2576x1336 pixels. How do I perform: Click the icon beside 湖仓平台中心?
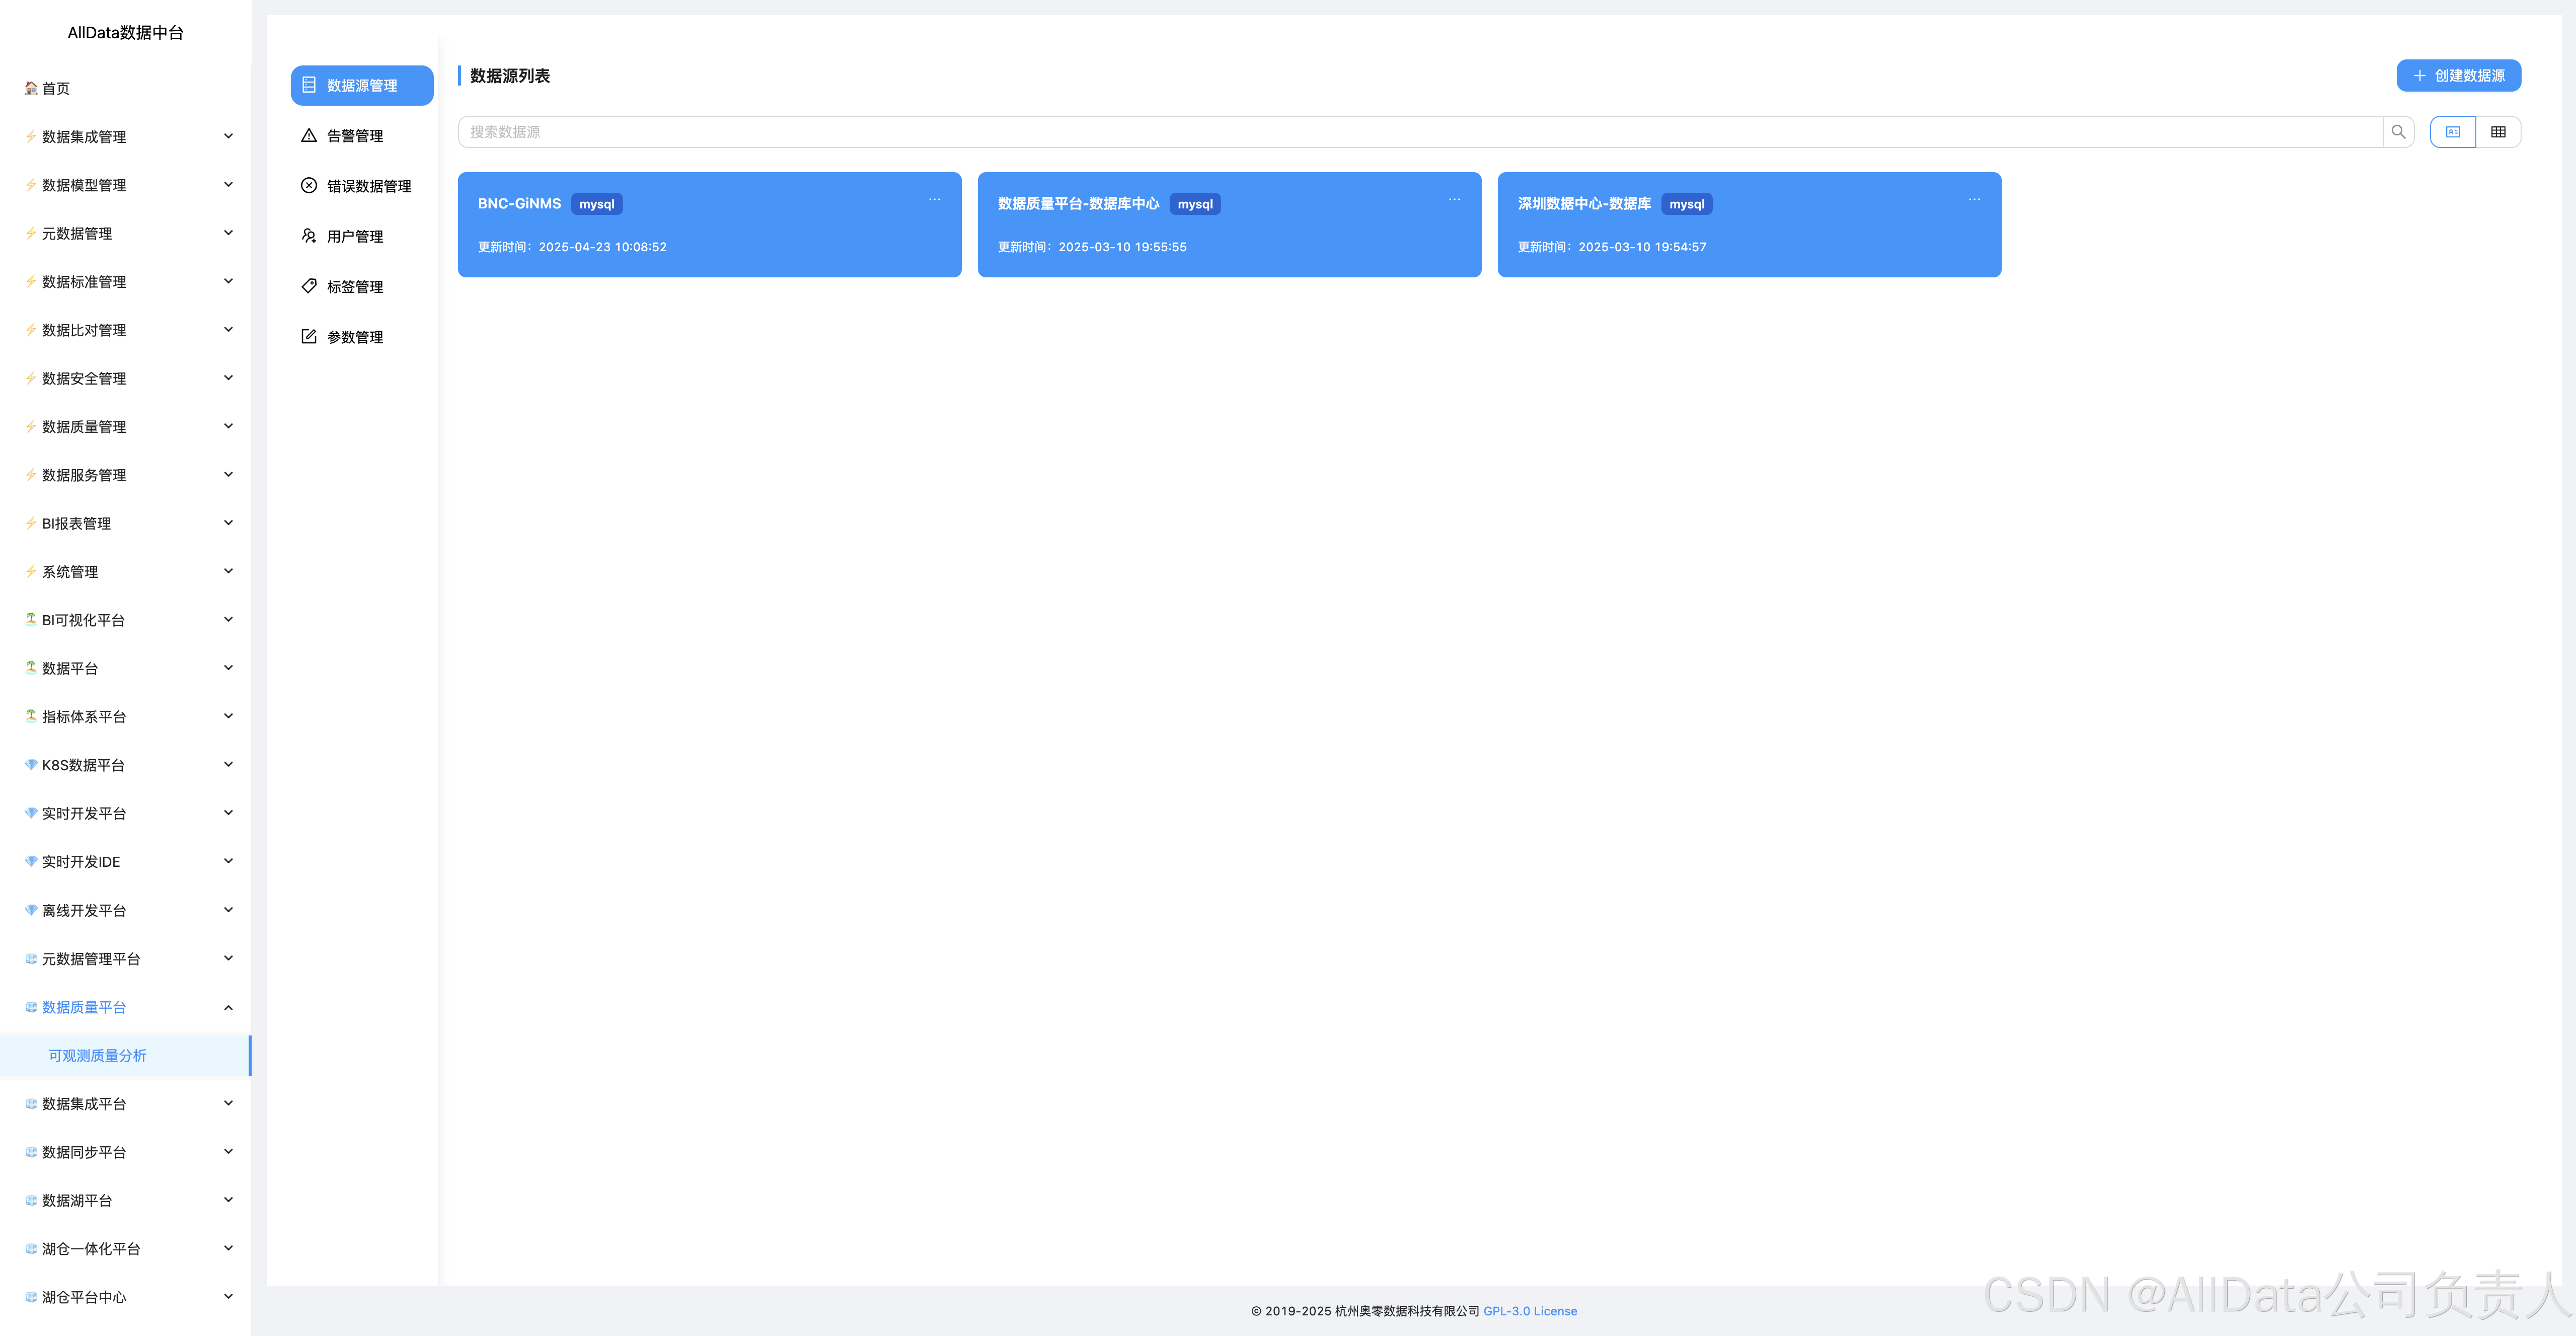(31, 1297)
